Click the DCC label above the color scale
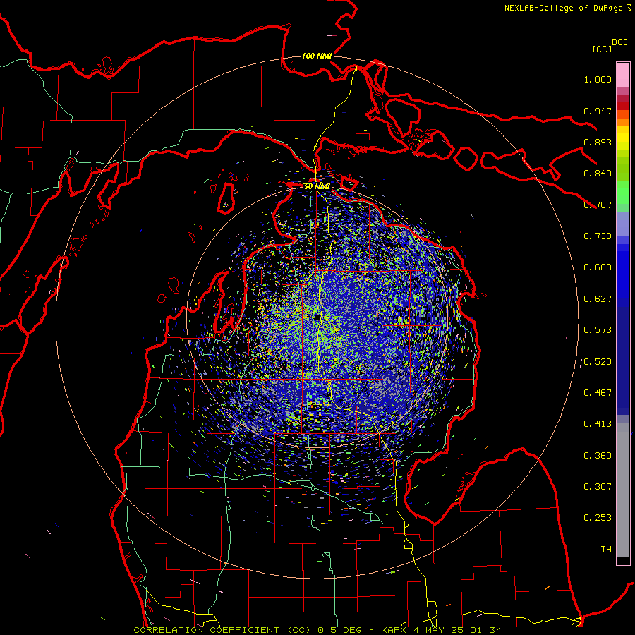Screen dimensions: 635x635 coord(619,42)
